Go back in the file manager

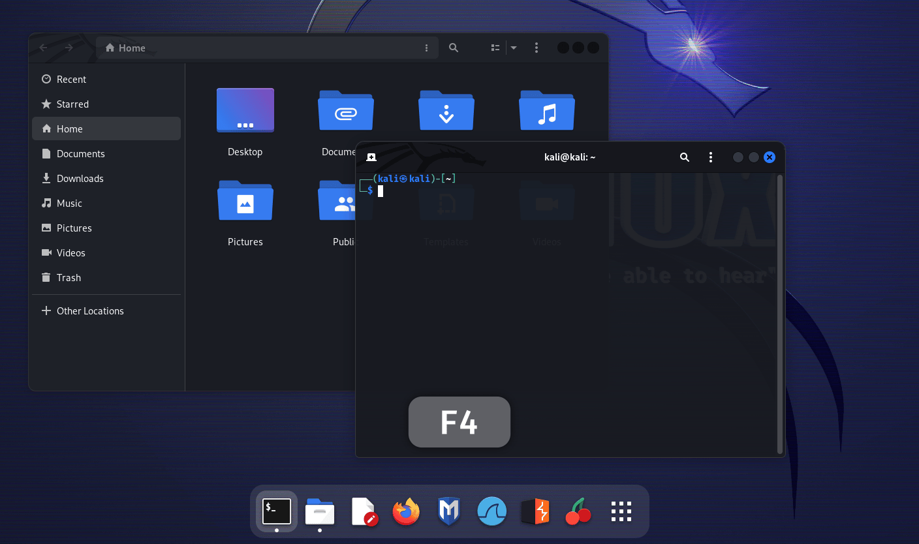[43, 47]
